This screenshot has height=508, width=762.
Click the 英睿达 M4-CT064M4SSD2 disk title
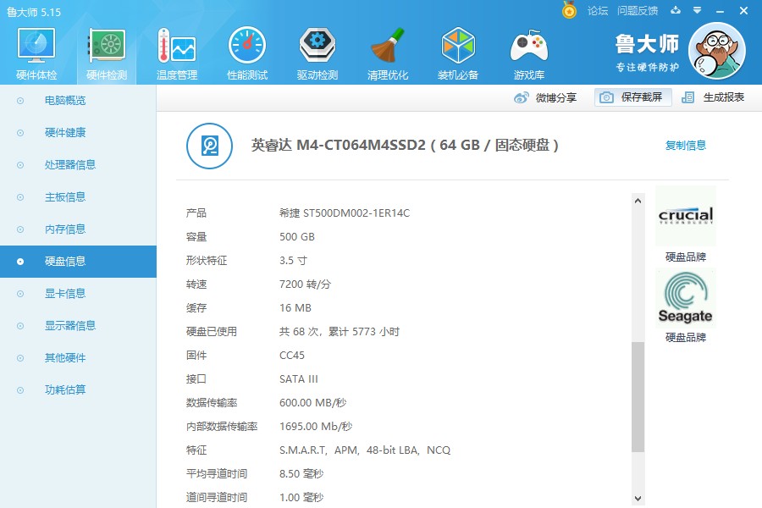point(405,146)
